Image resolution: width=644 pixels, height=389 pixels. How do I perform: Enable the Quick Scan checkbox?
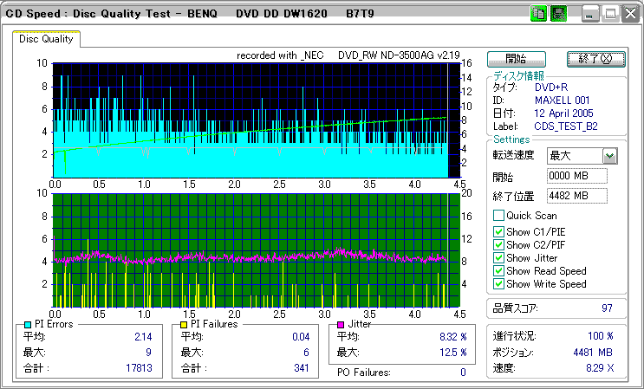(498, 216)
